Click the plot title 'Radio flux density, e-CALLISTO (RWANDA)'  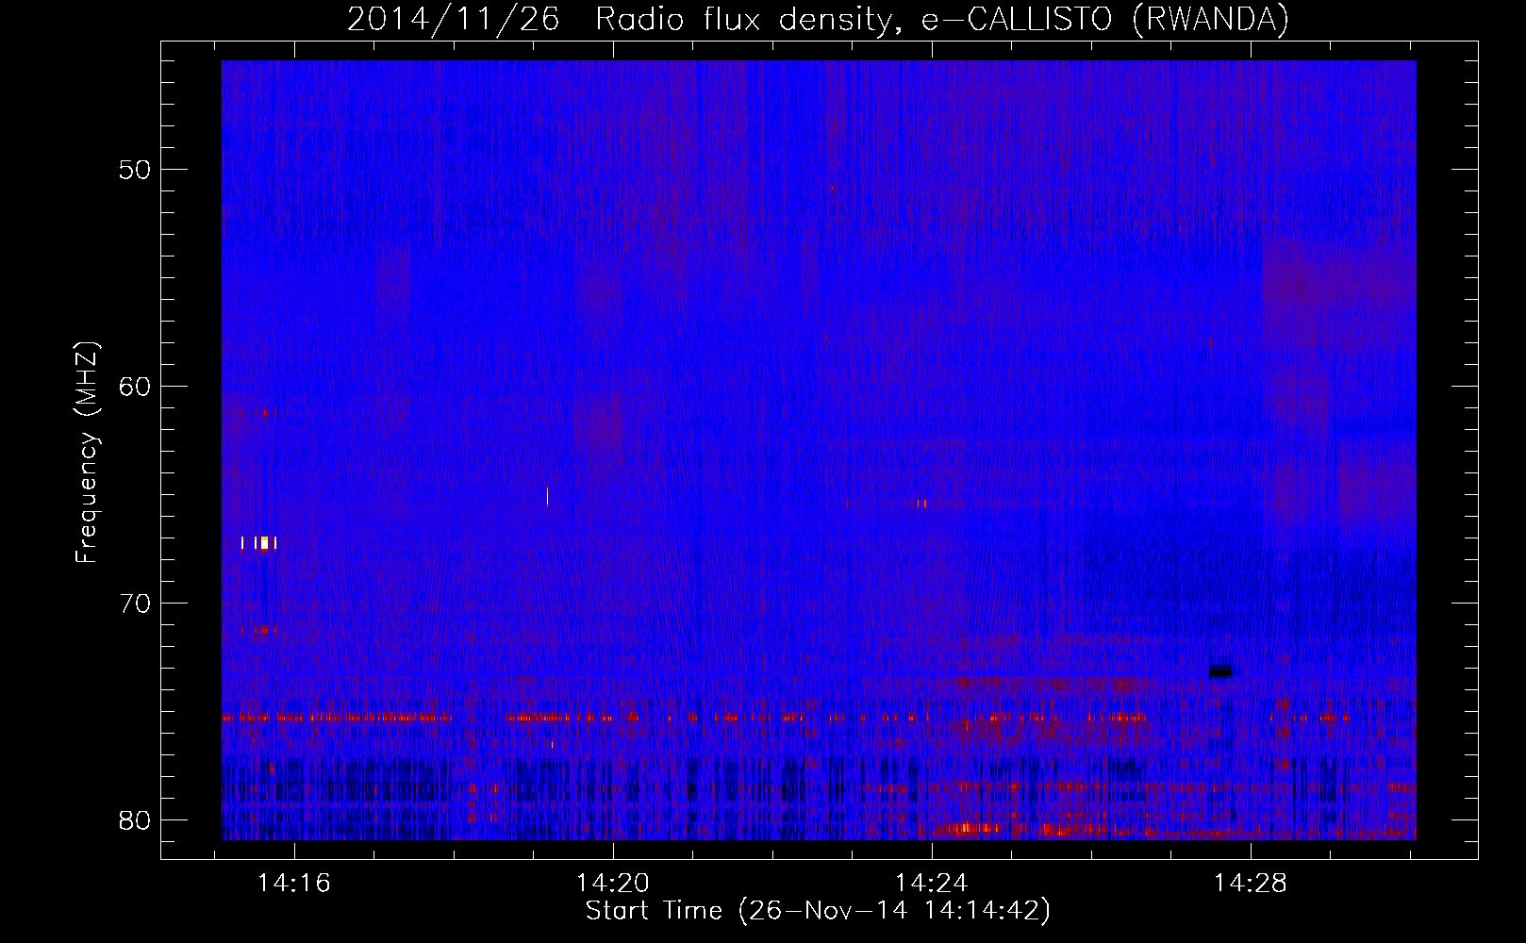(942, 19)
